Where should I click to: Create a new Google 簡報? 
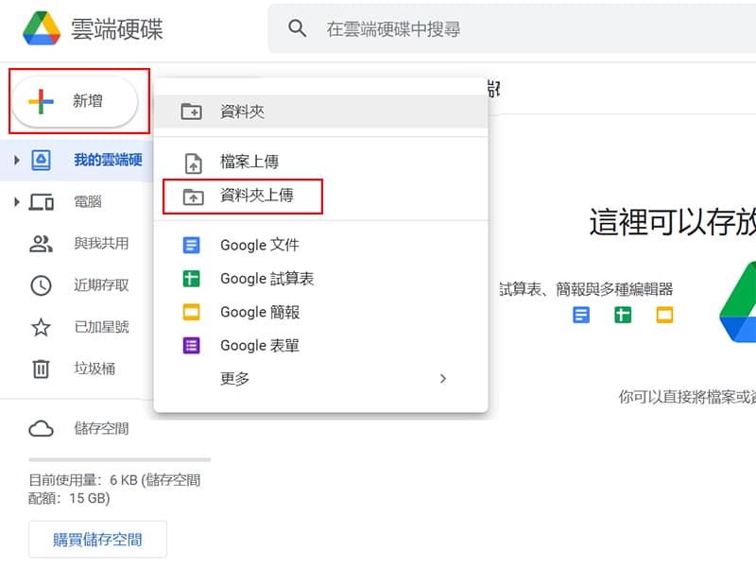(x=320, y=312)
